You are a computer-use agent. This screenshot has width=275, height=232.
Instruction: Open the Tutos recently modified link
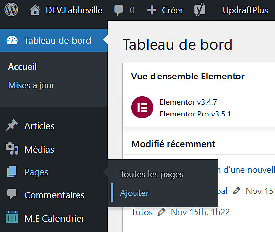pos(142,212)
